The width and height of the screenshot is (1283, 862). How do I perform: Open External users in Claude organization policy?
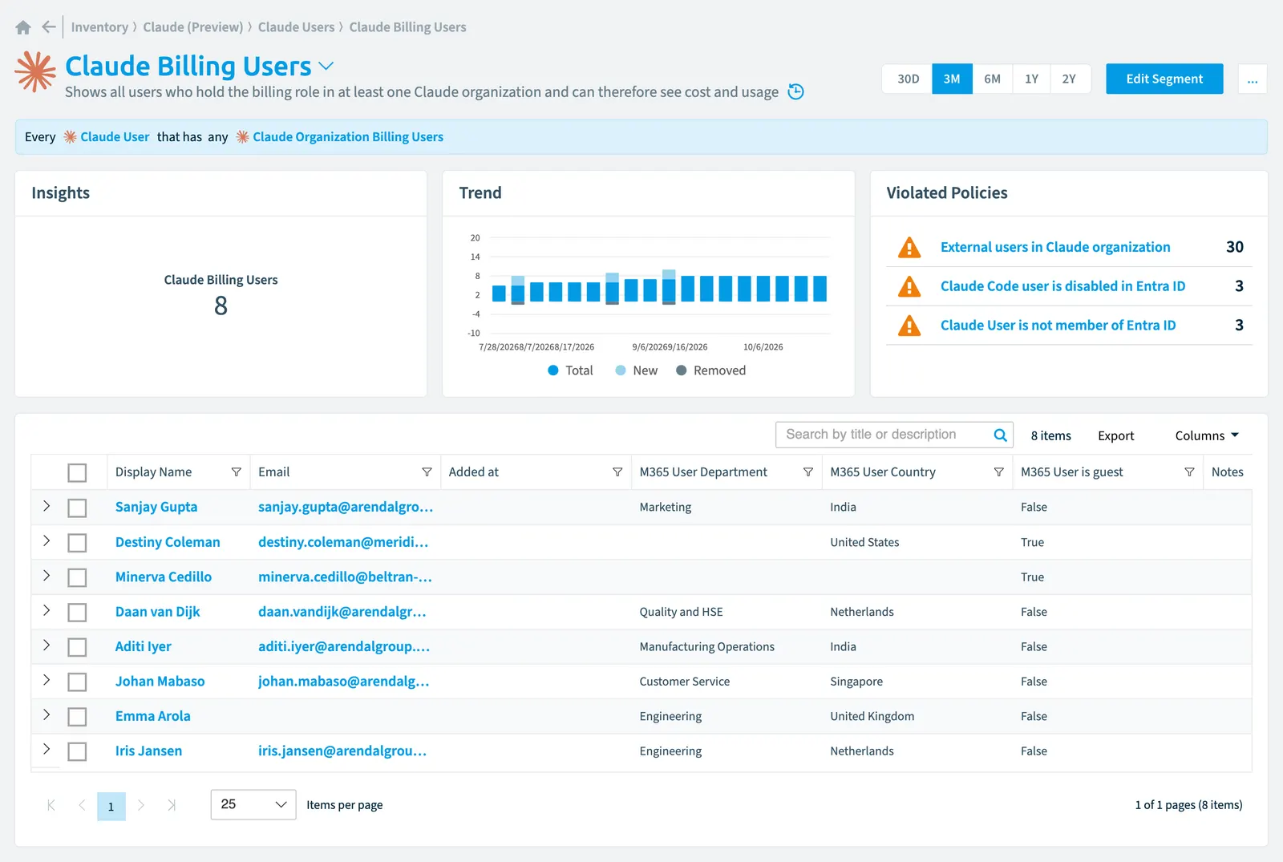(x=1055, y=247)
